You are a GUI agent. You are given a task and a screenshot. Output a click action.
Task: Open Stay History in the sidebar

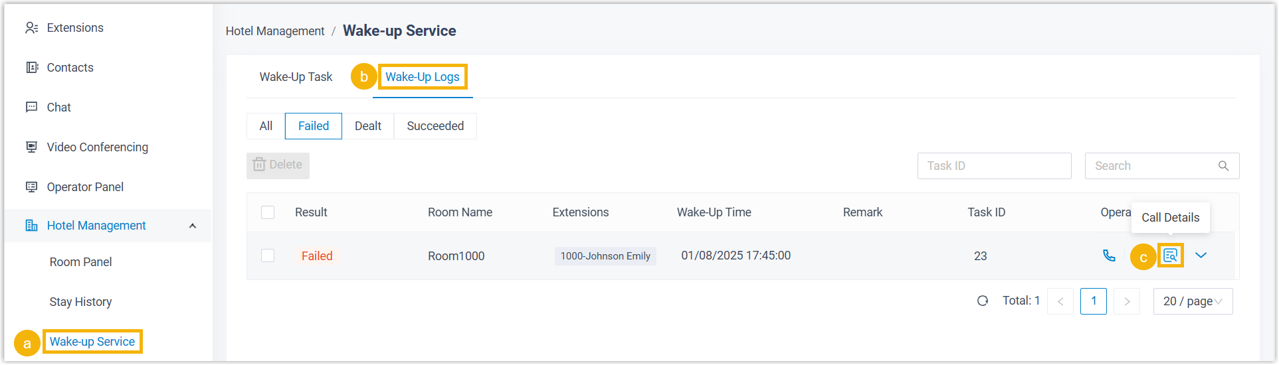point(80,302)
